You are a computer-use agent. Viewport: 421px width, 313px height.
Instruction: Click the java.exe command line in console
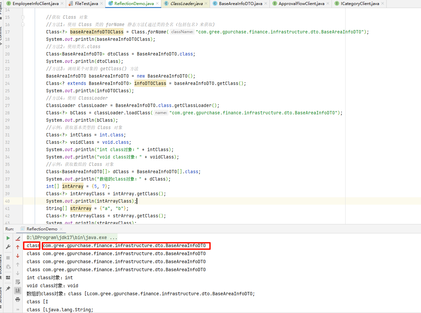click(72, 238)
